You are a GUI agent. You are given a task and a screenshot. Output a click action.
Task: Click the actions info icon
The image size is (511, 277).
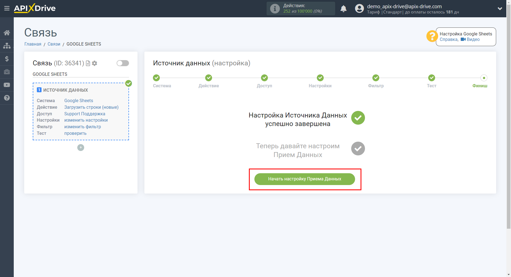pyautogui.click(x=275, y=9)
